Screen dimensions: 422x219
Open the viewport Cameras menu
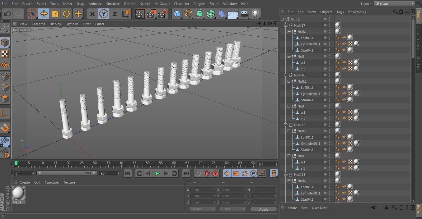click(38, 24)
